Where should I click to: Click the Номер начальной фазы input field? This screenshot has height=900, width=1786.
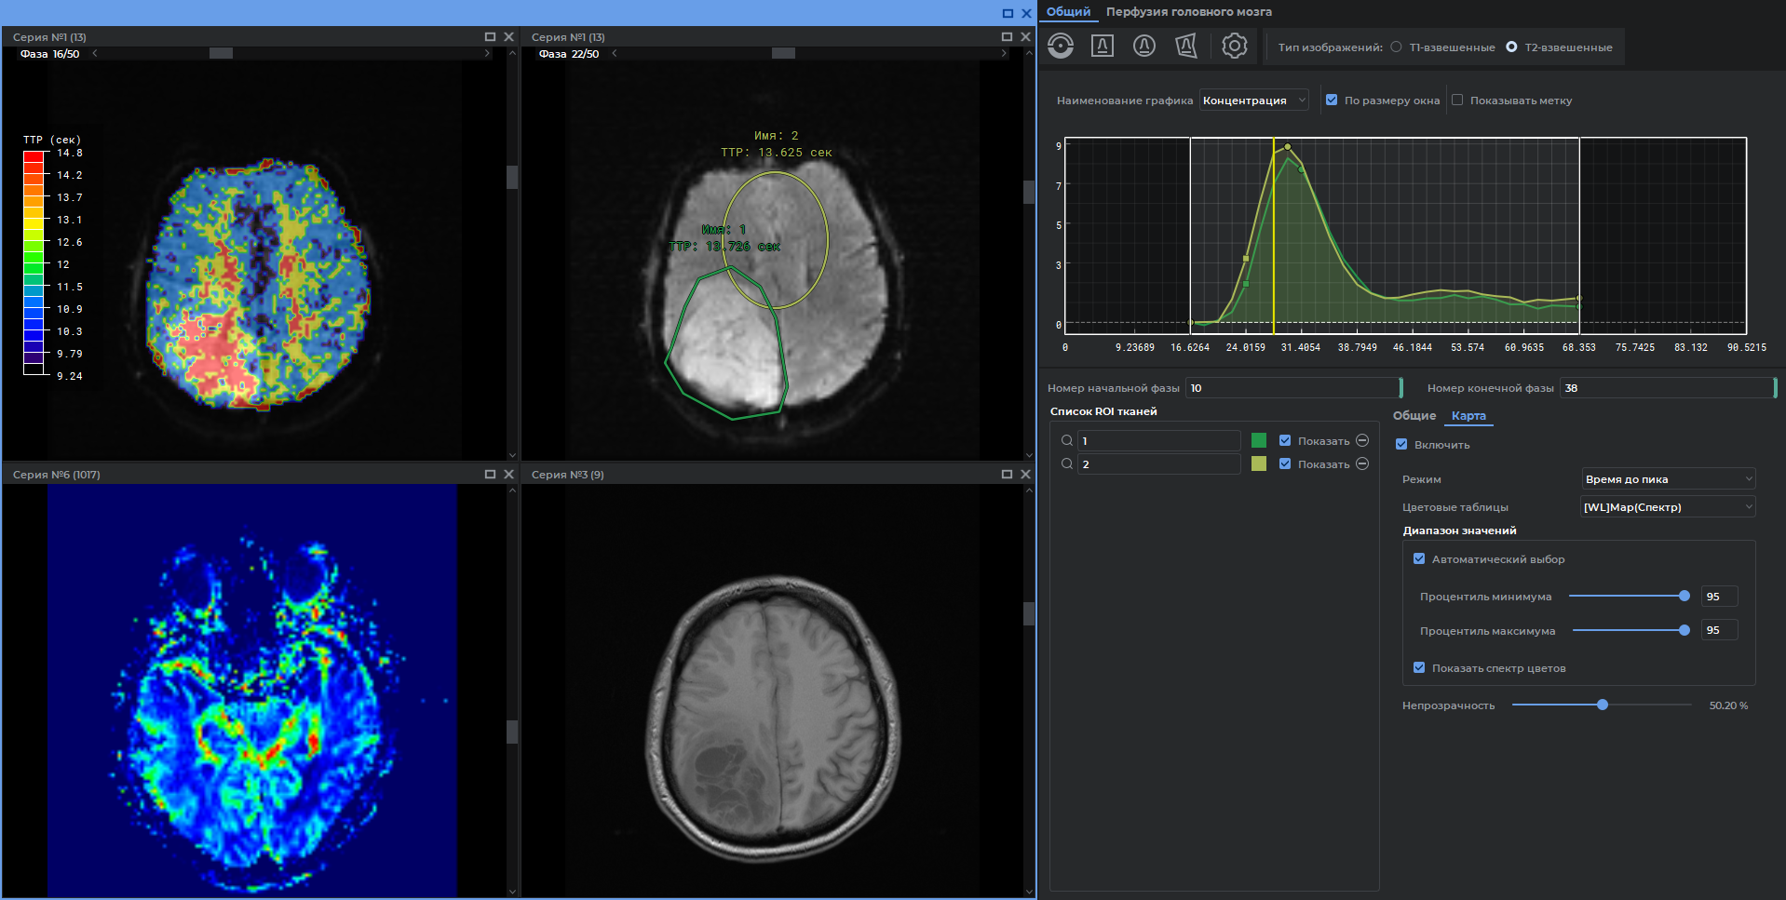1292,388
